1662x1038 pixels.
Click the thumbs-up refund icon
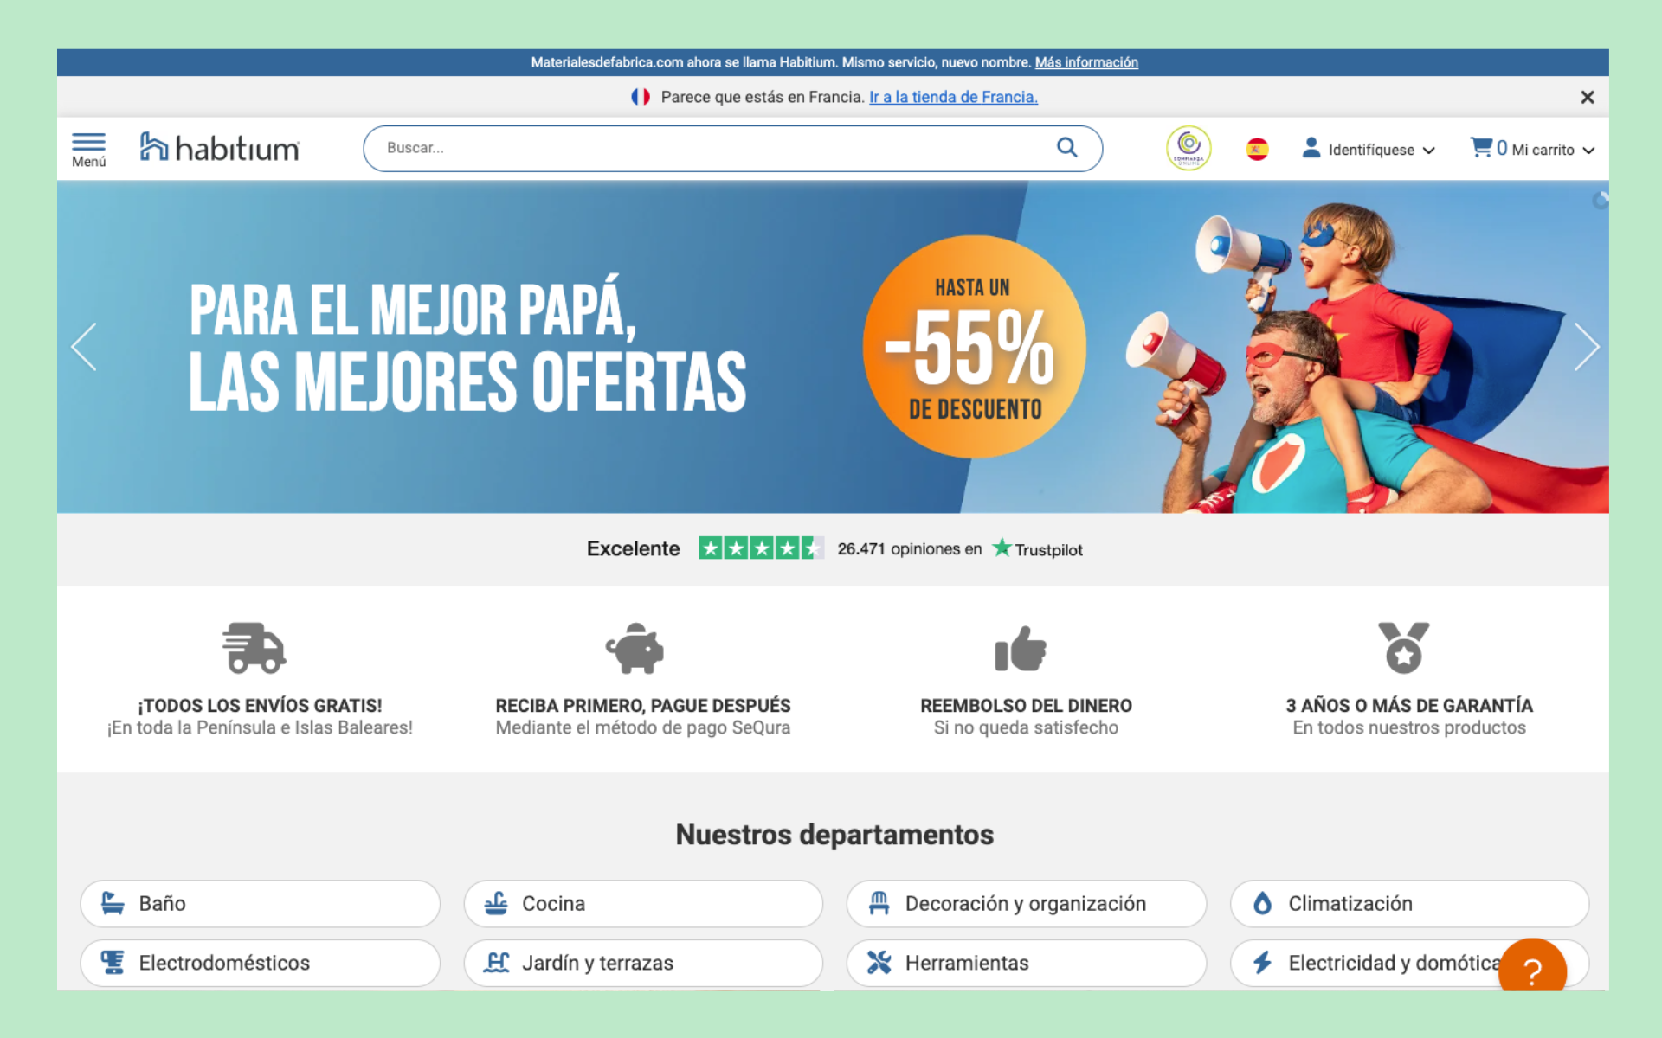coord(1021,649)
